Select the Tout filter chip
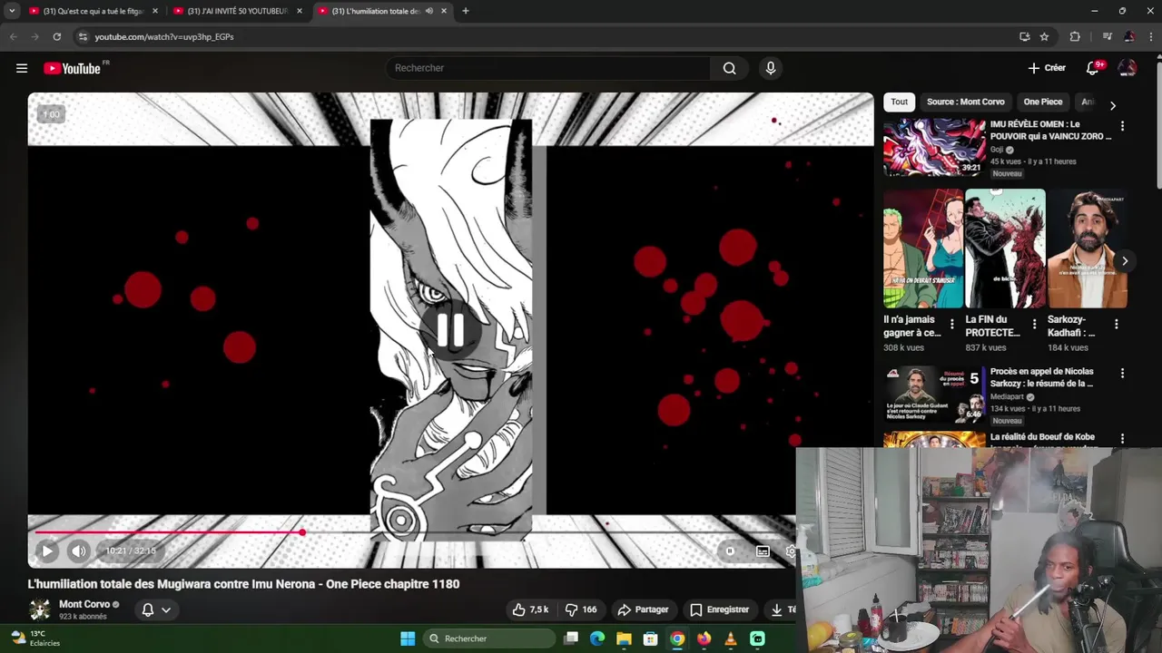The height and width of the screenshot is (653, 1162). [899, 102]
